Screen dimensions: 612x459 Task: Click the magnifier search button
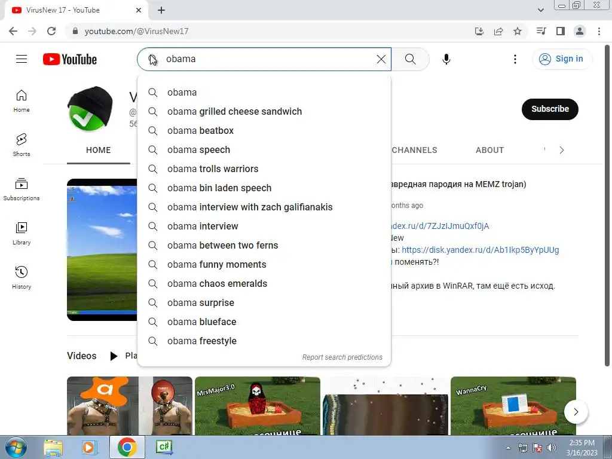(410, 59)
